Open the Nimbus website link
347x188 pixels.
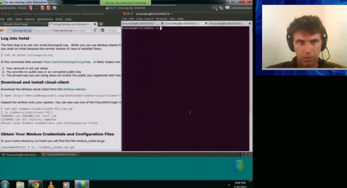click(x=74, y=89)
